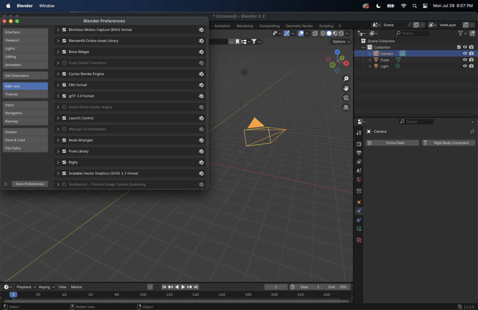Switch to orthographic grid view icon
The width and height of the screenshot is (478, 310).
(346, 107)
